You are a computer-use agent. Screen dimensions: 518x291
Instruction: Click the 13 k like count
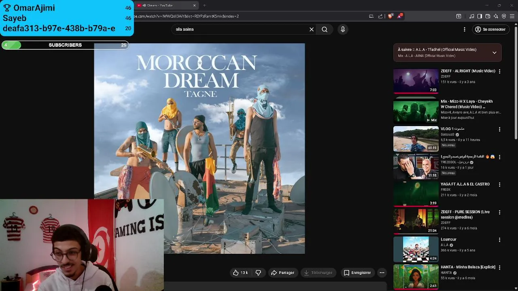tap(244, 273)
